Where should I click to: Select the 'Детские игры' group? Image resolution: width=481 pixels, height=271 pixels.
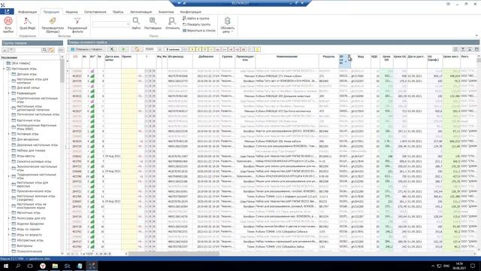pyautogui.click(x=27, y=74)
